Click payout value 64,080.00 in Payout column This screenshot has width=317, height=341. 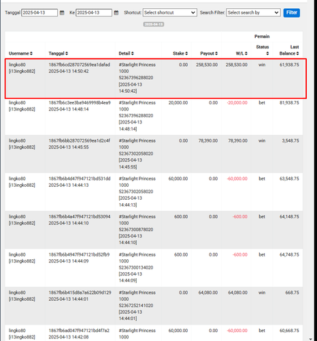pos(208,293)
